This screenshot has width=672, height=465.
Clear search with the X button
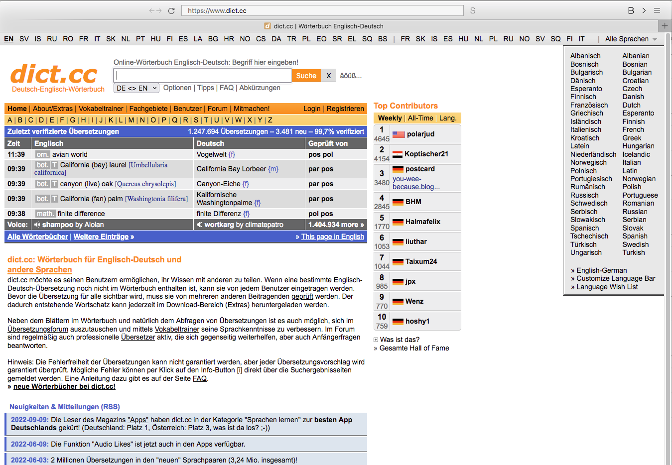328,76
